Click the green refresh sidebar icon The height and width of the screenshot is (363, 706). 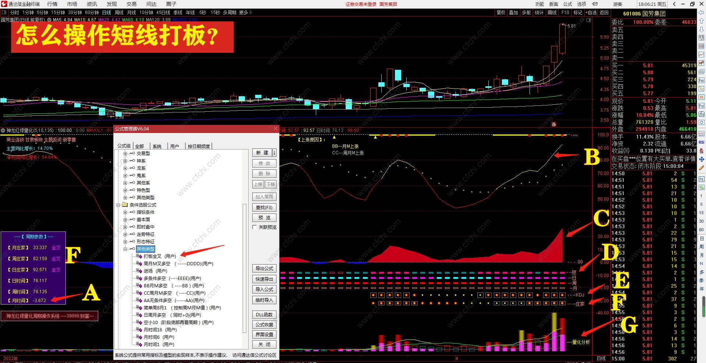coord(701,187)
